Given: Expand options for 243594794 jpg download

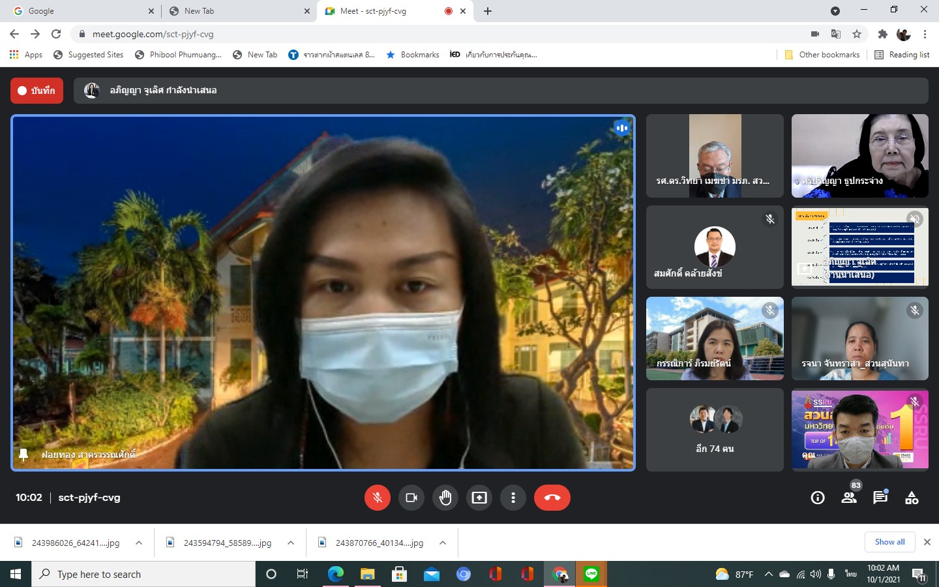Looking at the screenshot, I should pyautogui.click(x=291, y=543).
